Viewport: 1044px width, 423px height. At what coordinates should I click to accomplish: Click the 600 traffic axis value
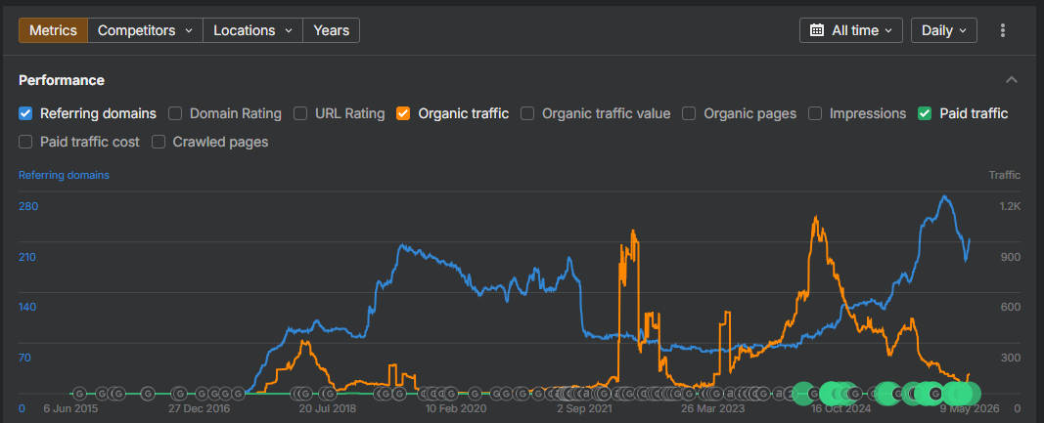click(x=1012, y=308)
